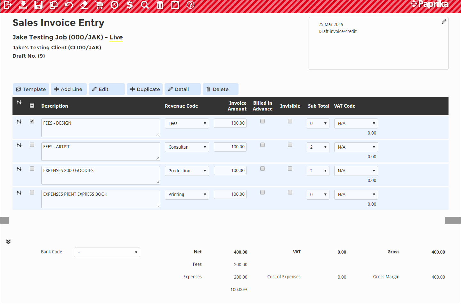Expand the double chevron above Bank Code
Screen dimensions: 461x304
coord(8,242)
